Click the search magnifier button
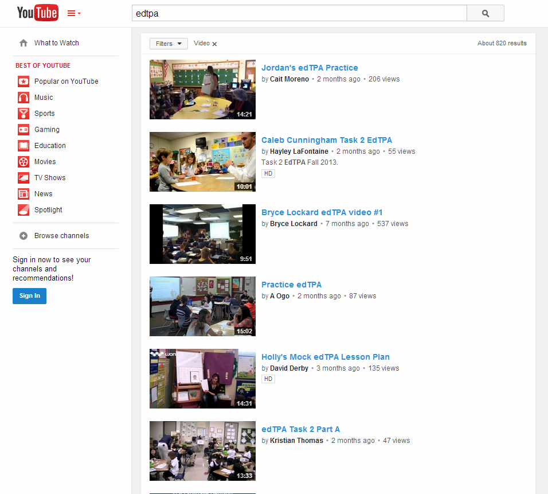 (x=486, y=13)
